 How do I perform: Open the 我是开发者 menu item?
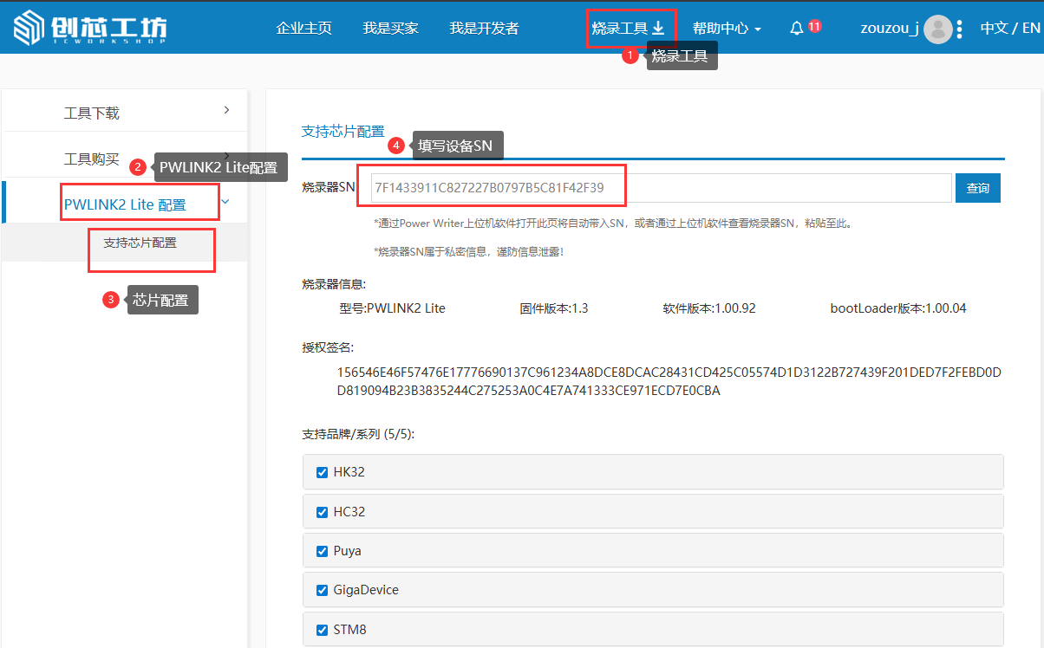484,29
